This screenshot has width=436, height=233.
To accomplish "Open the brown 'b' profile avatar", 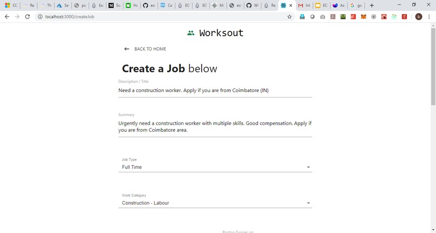I will [419, 17].
